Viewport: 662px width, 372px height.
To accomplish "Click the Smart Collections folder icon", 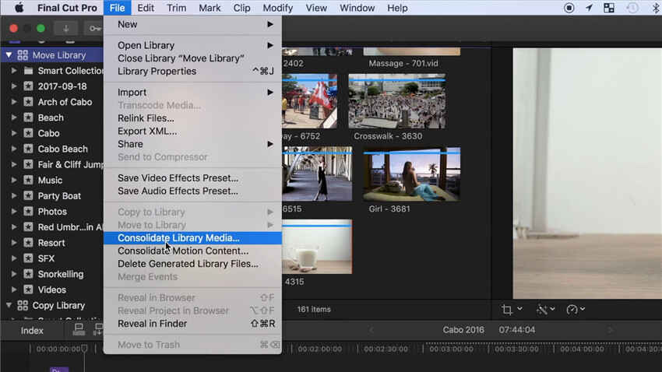I will click(x=28, y=71).
